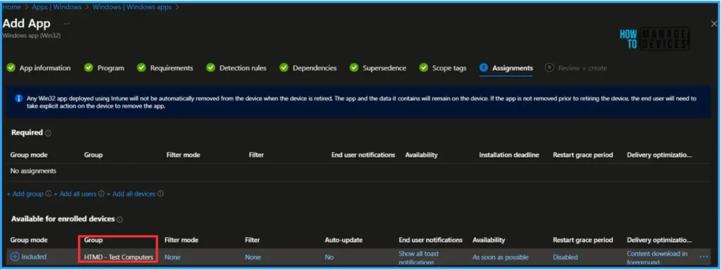Open Windows | Windows apps breadcrumb
This screenshot has width=721, height=270.
click(x=132, y=7)
